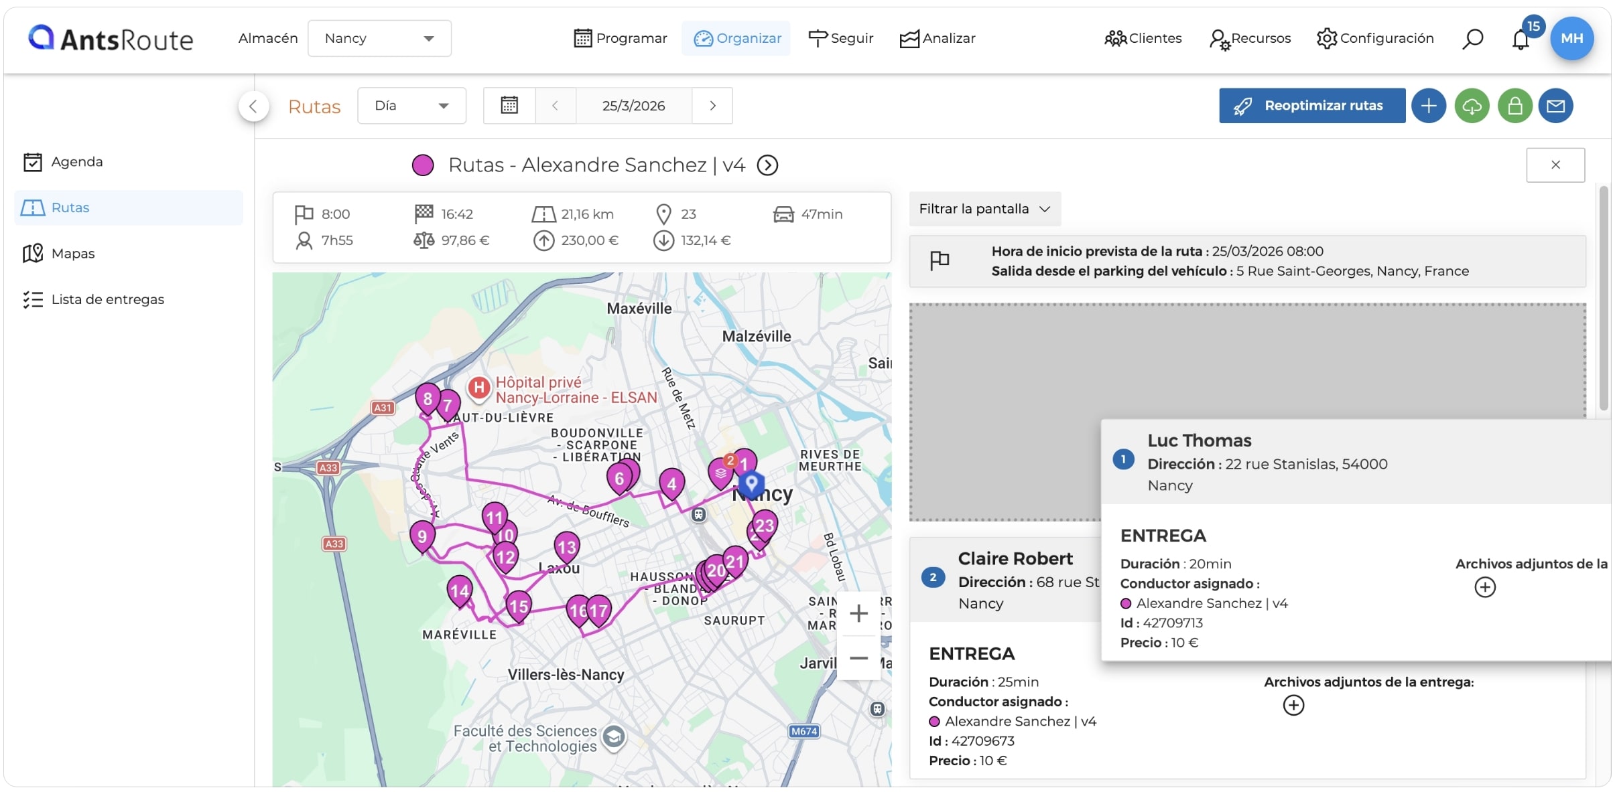Viewport: 1615px width, 792px height.
Task: Click map marker number 8
Action: (x=428, y=398)
